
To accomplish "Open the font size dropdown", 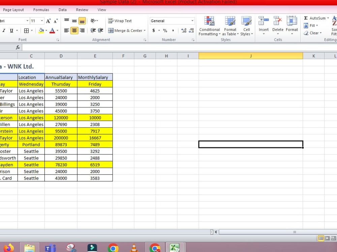I will [x=42, y=21].
